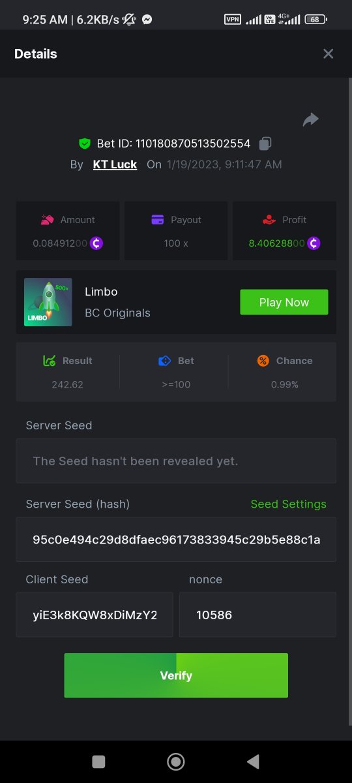The image size is (352, 783).
Task: Tap the Chance percent icon
Action: (263, 361)
